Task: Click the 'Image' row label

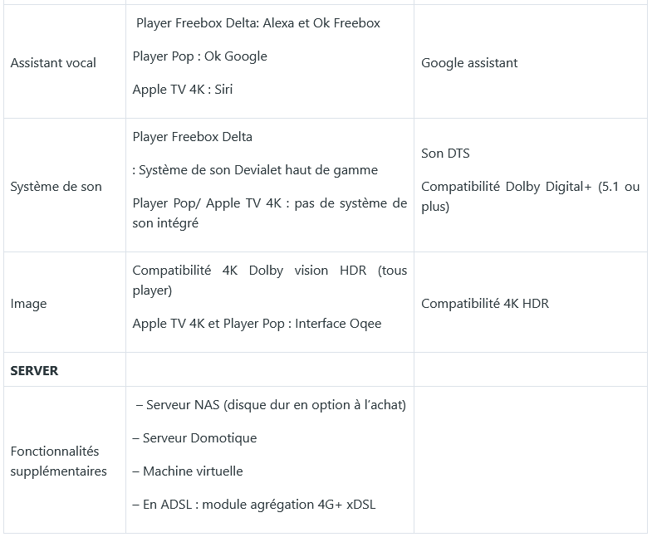Action: [x=28, y=304]
